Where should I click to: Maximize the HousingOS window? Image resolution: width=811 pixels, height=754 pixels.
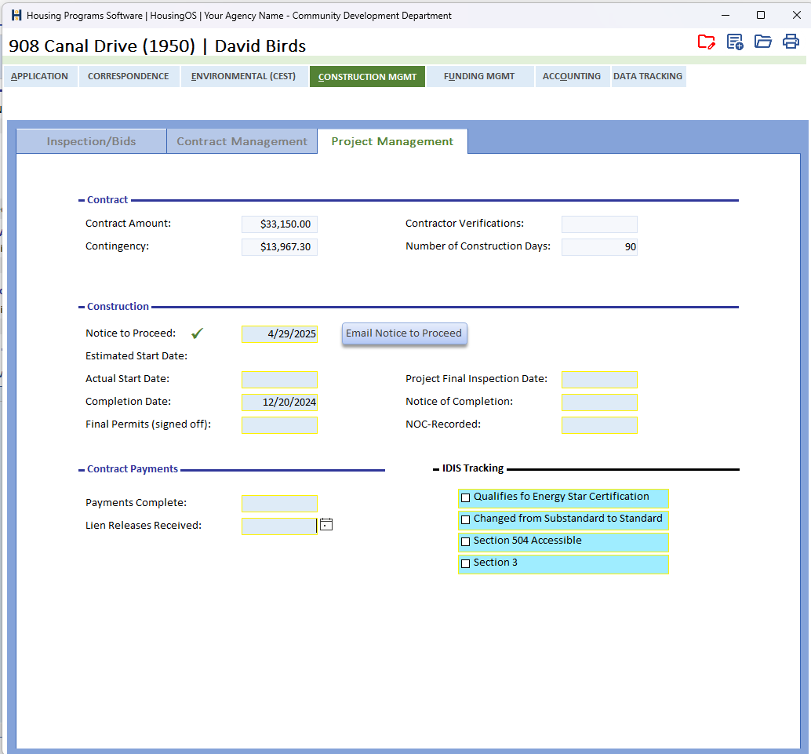[761, 15]
